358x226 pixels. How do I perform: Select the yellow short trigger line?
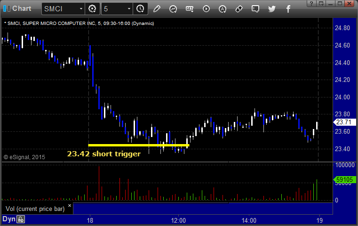click(139, 145)
